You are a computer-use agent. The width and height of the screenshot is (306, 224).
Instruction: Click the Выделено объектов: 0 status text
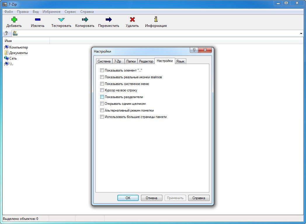20,219
